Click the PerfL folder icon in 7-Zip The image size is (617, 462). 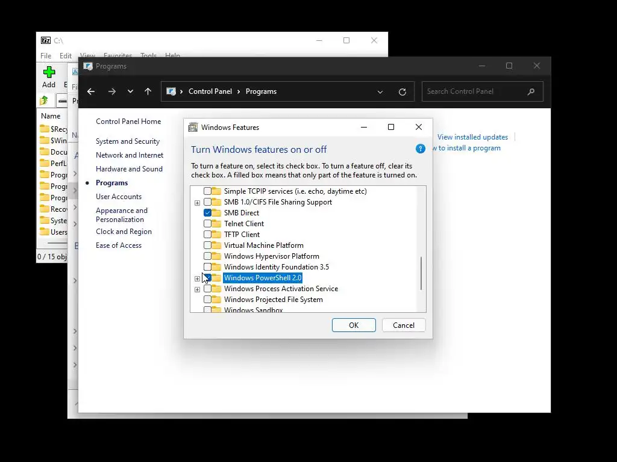tap(45, 163)
